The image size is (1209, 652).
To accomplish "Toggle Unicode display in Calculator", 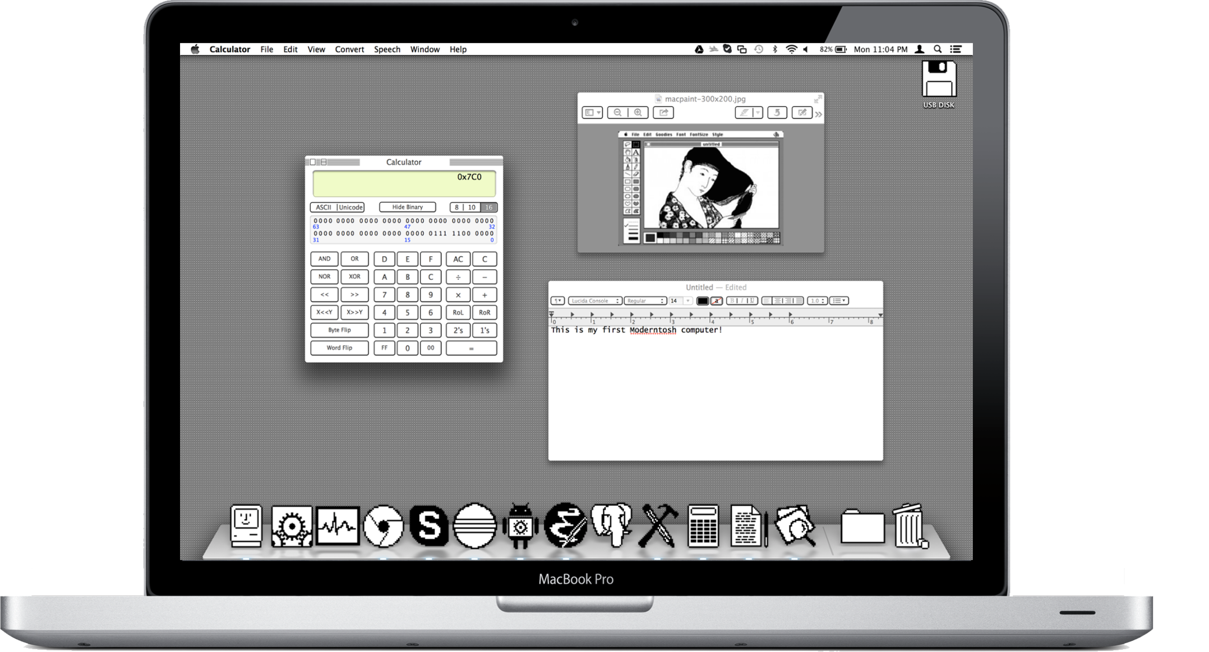I will [350, 207].
